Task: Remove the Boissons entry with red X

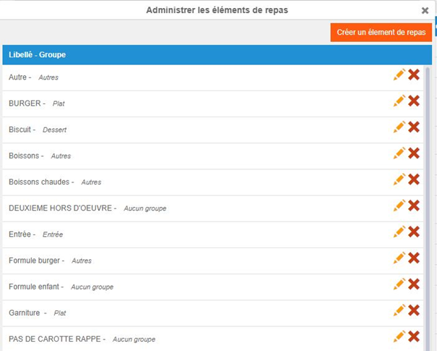Action: click(414, 153)
